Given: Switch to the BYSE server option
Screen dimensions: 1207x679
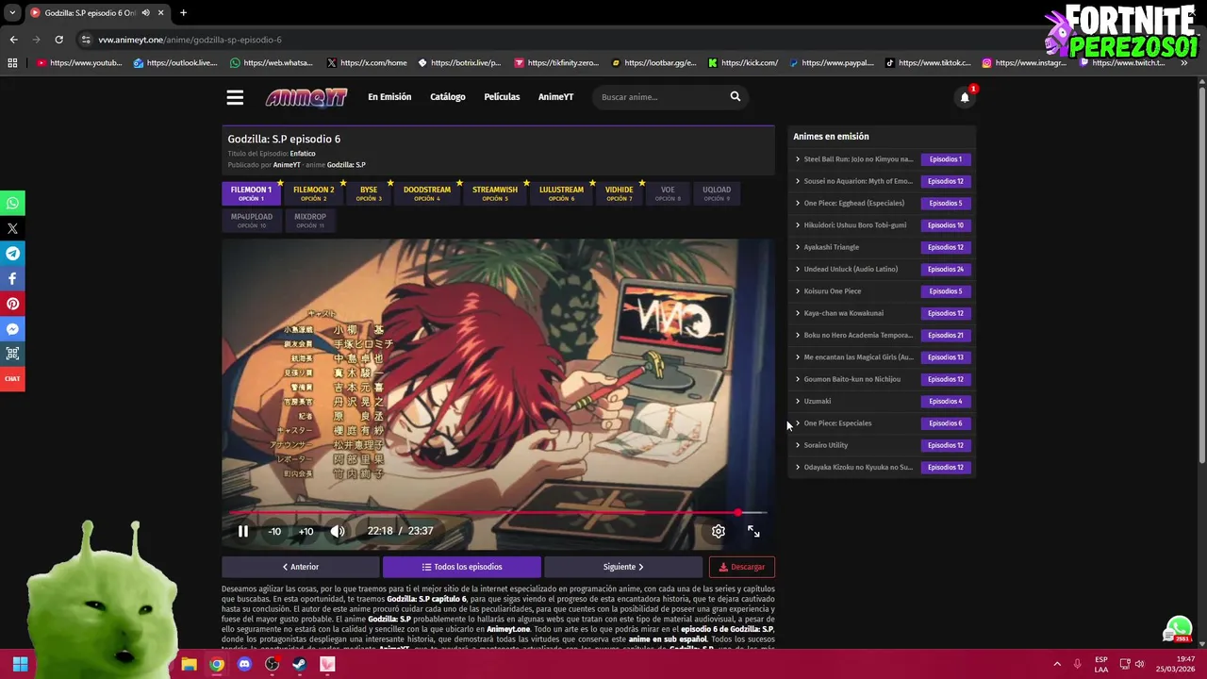Looking at the screenshot, I should coord(369,193).
